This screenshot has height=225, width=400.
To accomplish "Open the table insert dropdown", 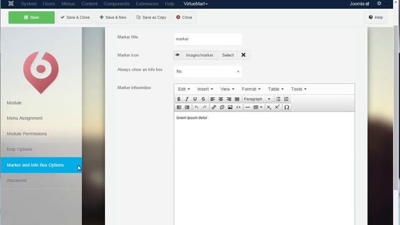I will click(x=257, y=107).
